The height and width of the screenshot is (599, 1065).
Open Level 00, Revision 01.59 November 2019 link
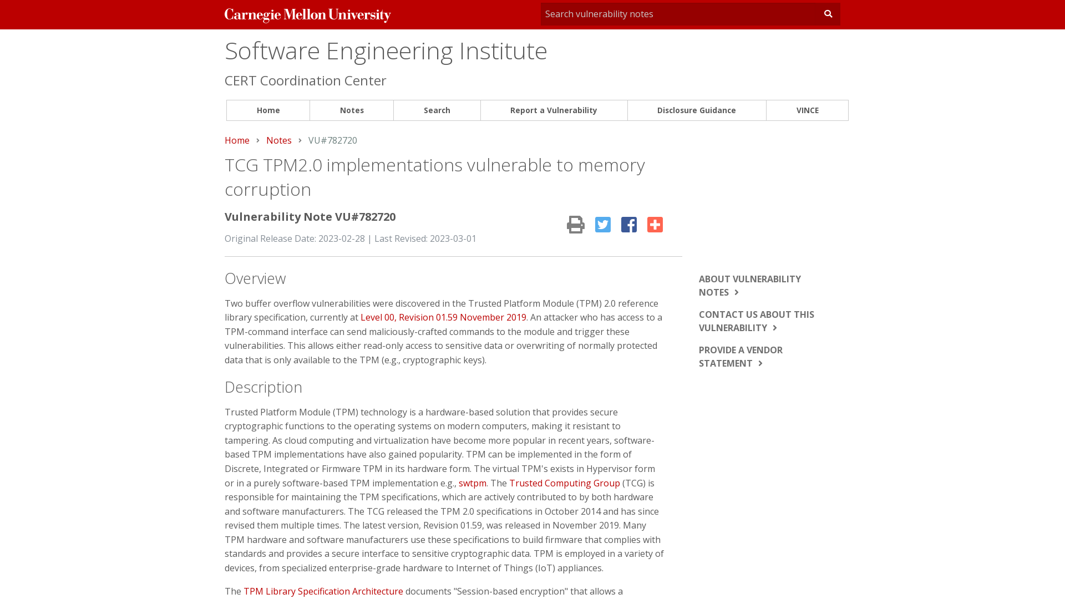443,317
